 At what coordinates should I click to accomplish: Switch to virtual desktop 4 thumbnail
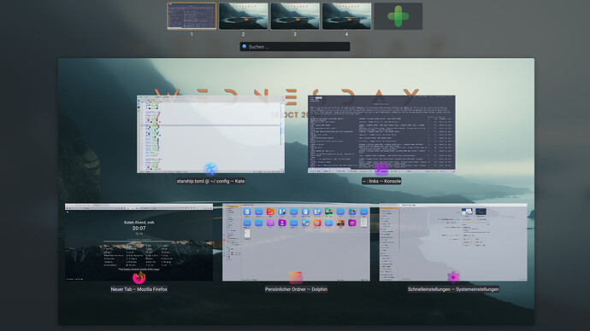click(x=346, y=16)
